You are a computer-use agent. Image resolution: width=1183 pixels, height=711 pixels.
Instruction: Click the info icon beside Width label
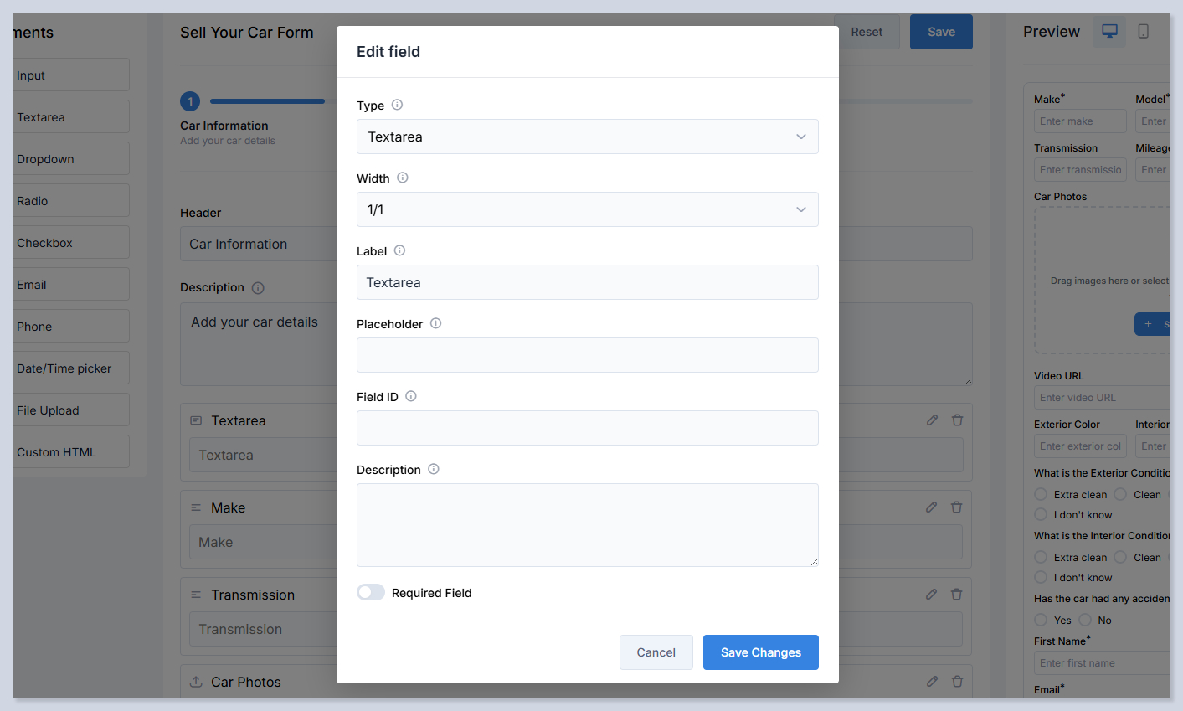pyautogui.click(x=402, y=178)
